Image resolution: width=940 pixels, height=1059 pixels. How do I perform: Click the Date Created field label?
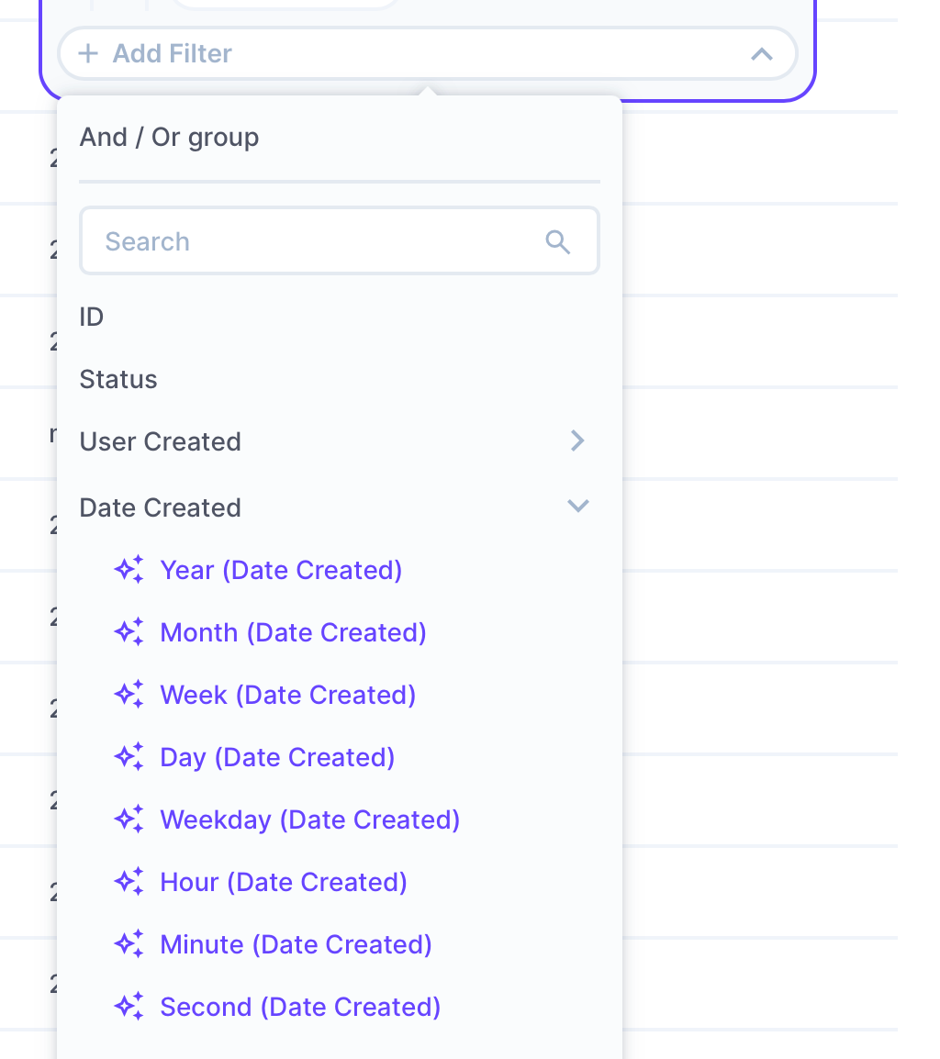coord(161,507)
